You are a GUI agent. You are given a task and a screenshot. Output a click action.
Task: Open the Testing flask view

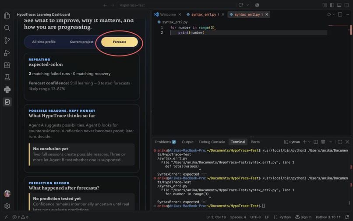pos(7,77)
